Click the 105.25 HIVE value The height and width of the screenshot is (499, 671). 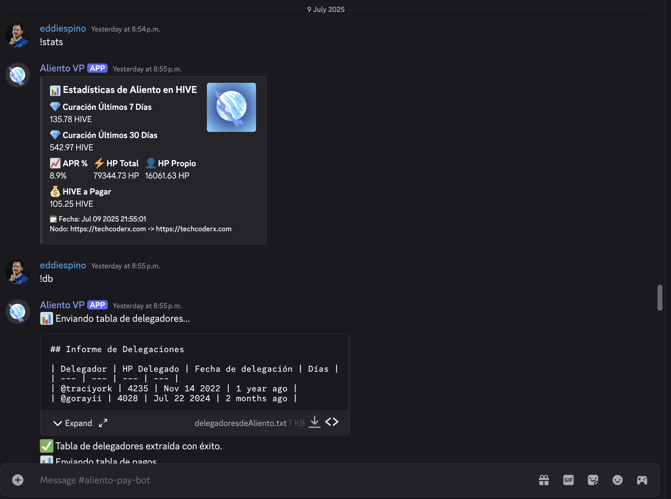point(72,204)
